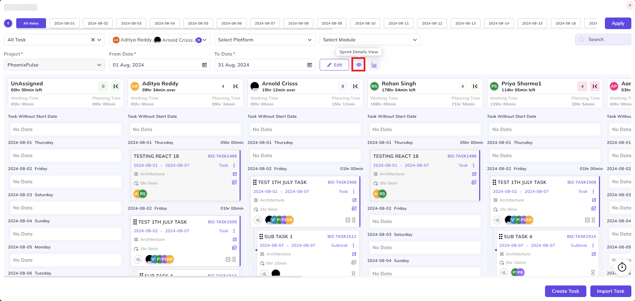The width and height of the screenshot is (635, 301).
Task: Expand the Select Platform dropdown
Action: tap(265, 40)
